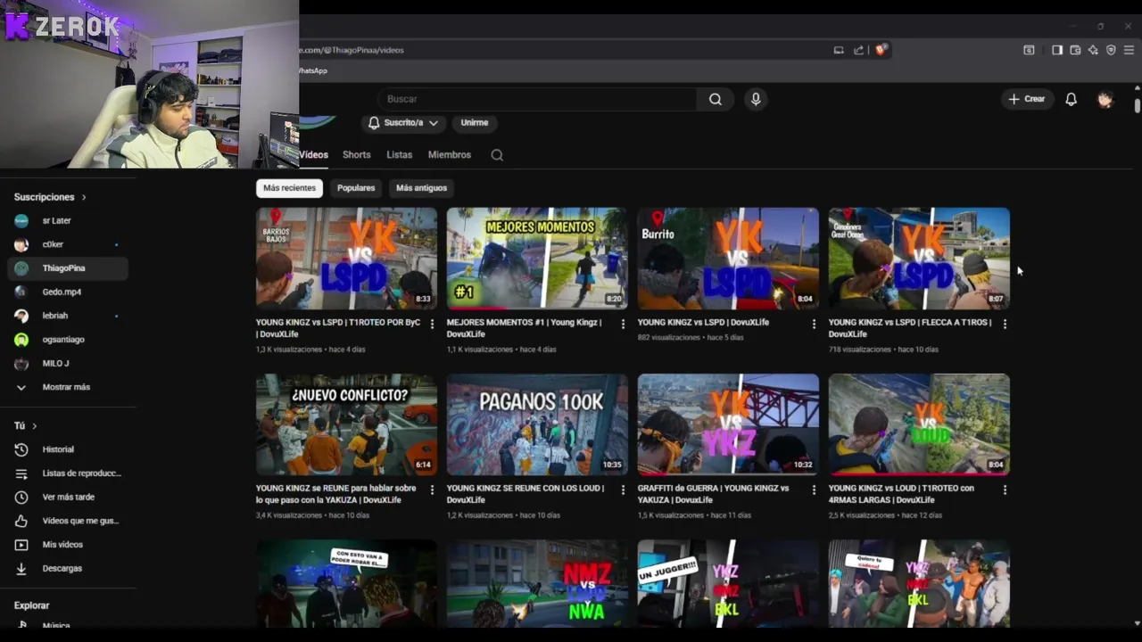Open Listas de reproducción in sidebar
Screen dimensions: 1142x642
pyautogui.click(x=68, y=473)
